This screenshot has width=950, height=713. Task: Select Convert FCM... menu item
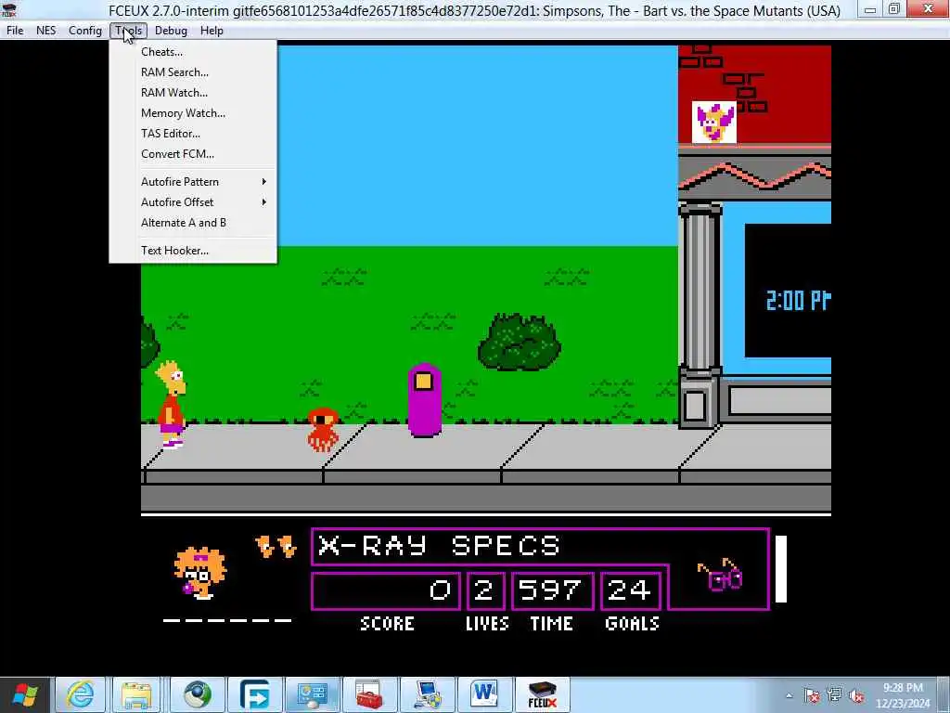193,154
